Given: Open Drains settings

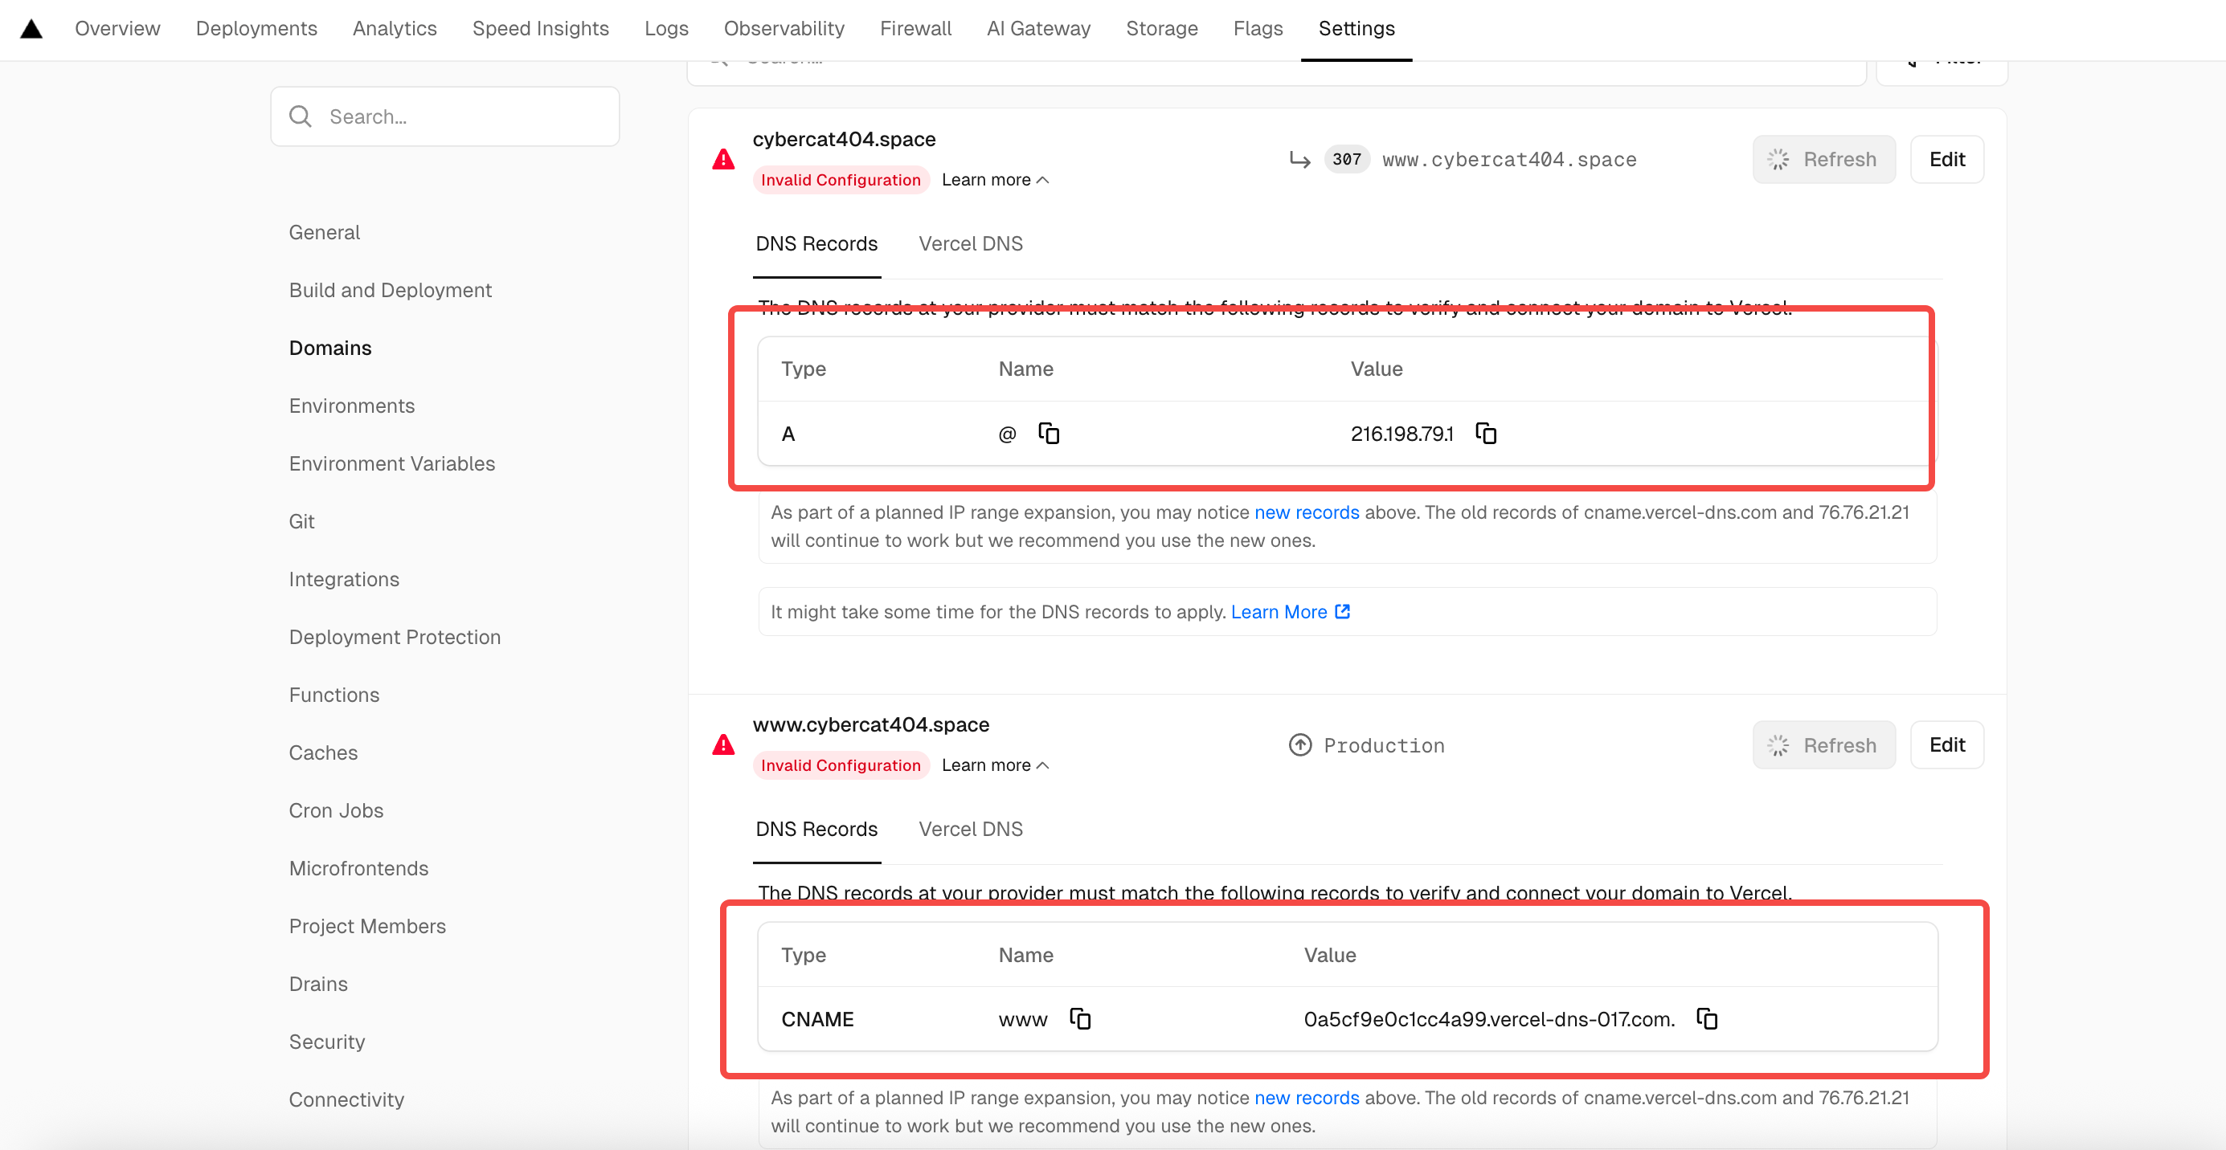Looking at the screenshot, I should (x=318, y=985).
